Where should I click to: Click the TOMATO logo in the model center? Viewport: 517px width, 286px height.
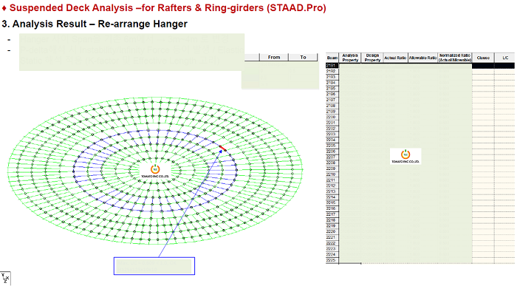point(155,171)
